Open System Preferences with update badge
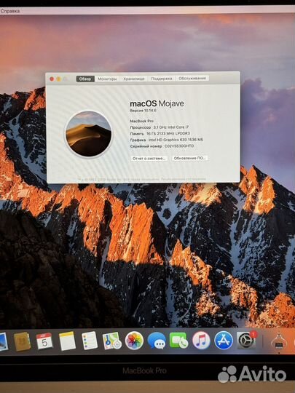The width and height of the screenshot is (295, 393). pyautogui.click(x=247, y=340)
